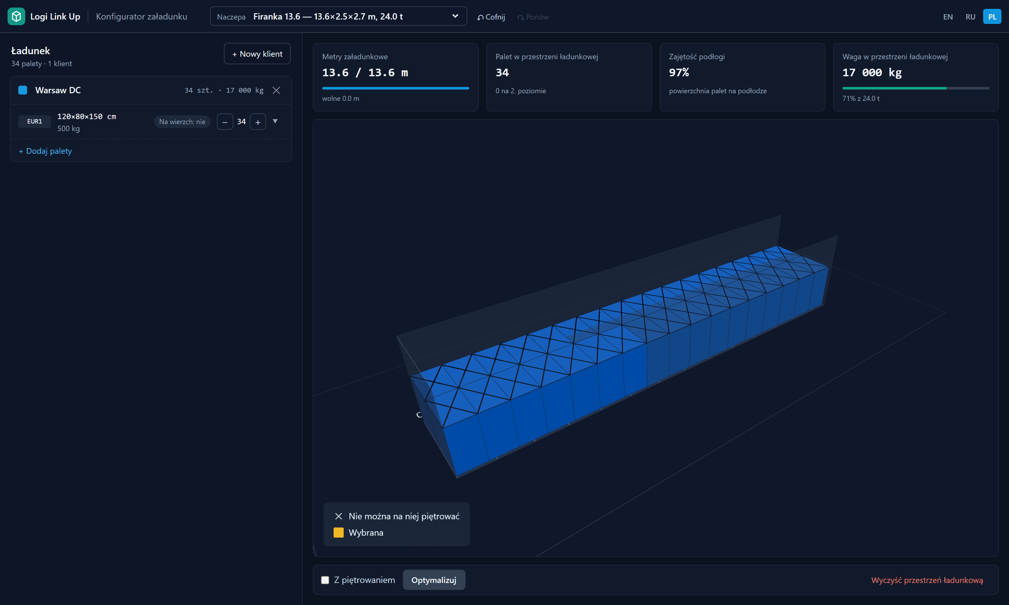Click the trailer dropdown chevron arrow

[x=455, y=16]
